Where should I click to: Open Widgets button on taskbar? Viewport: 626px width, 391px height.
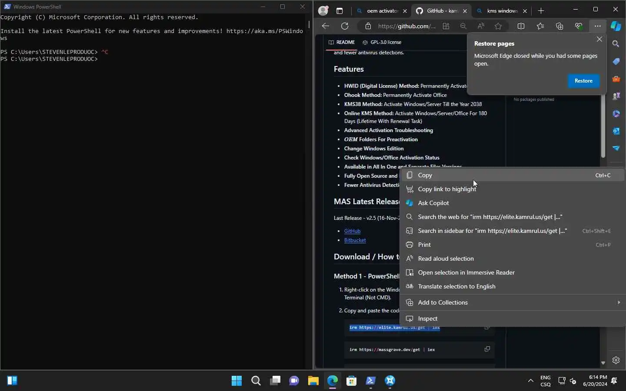[x=12, y=381]
